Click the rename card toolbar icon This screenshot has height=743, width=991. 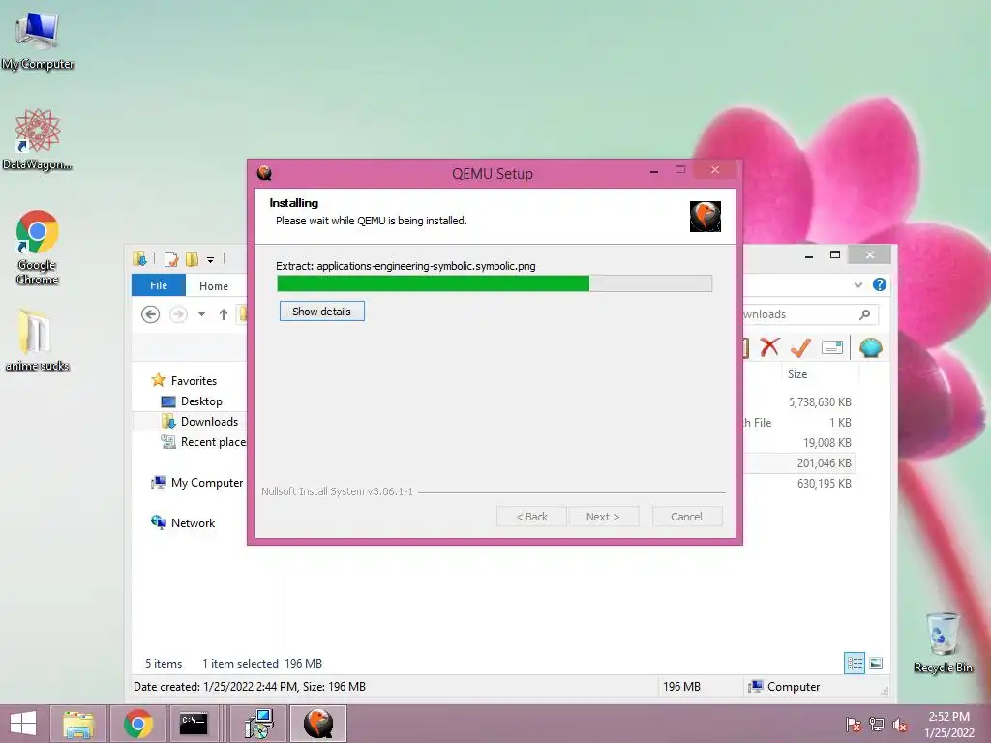coord(832,347)
